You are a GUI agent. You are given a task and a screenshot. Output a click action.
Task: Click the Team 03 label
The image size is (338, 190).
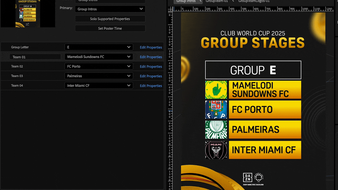[17, 76]
